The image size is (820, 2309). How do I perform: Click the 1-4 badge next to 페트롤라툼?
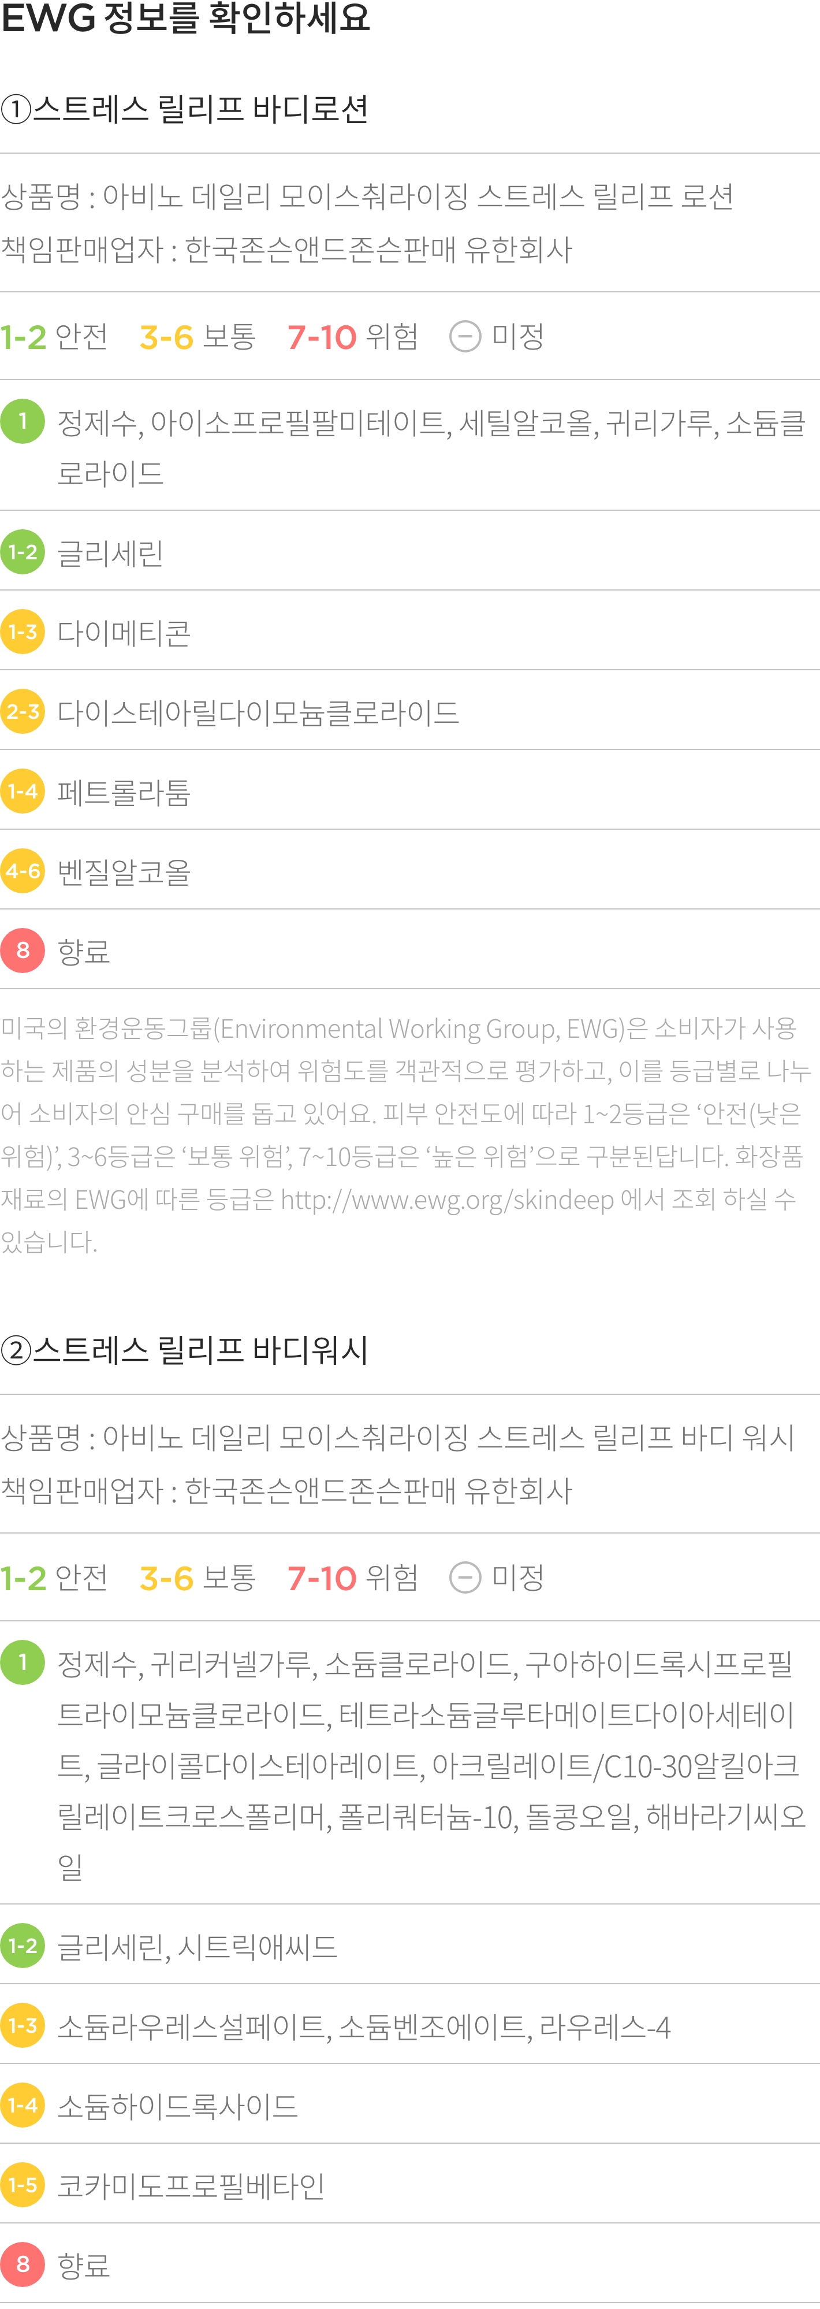pos(23,790)
